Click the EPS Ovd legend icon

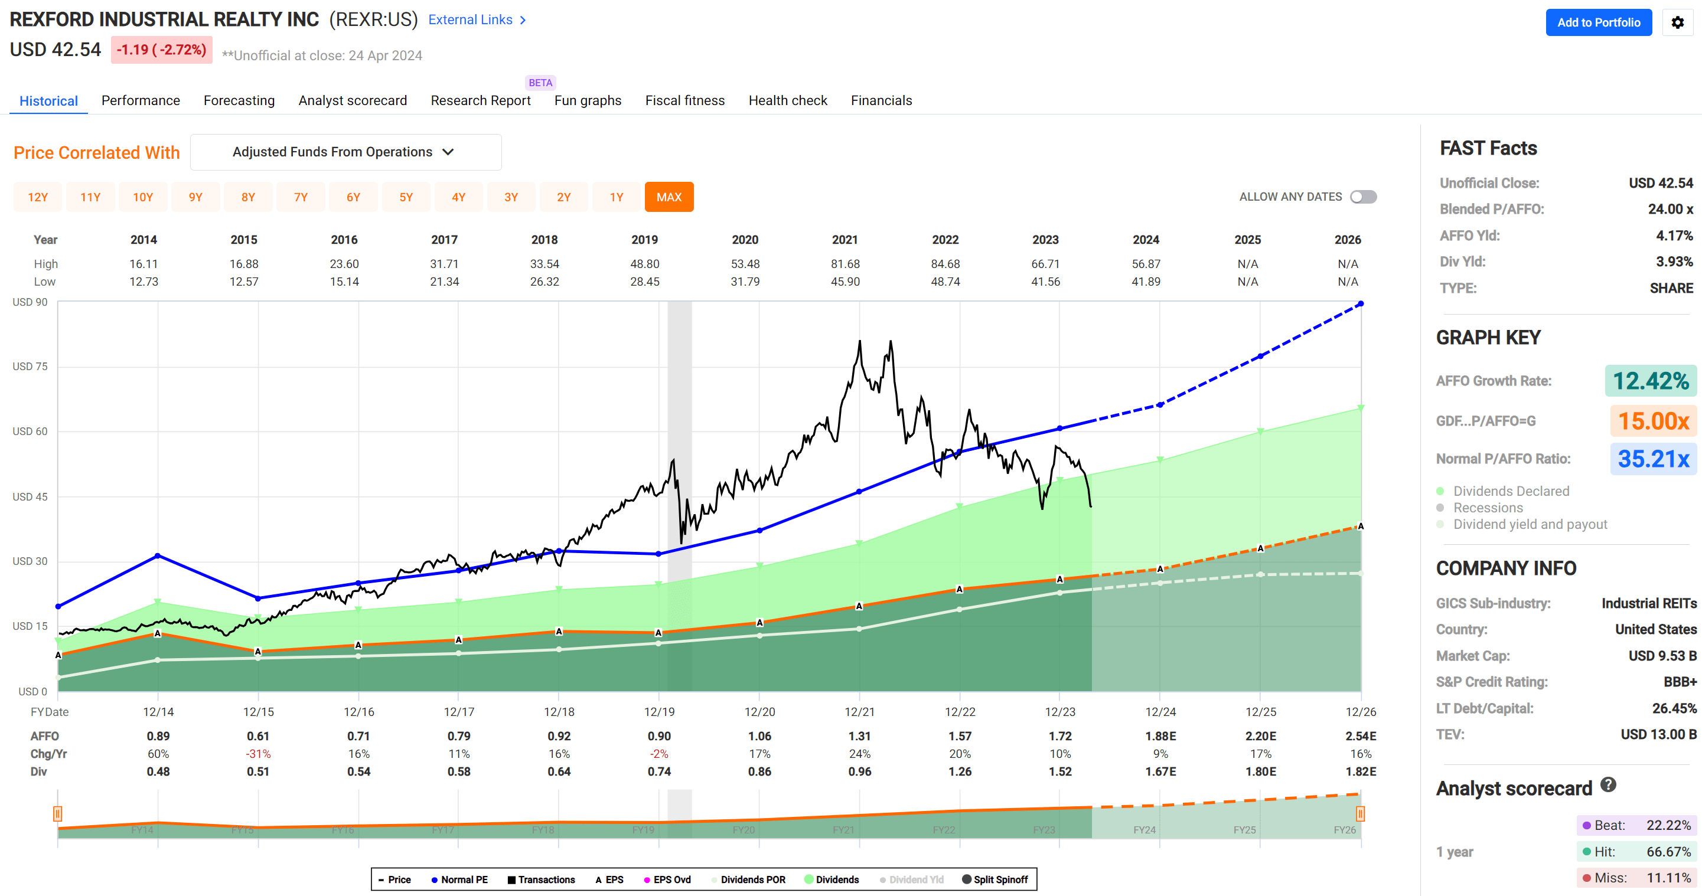click(646, 879)
